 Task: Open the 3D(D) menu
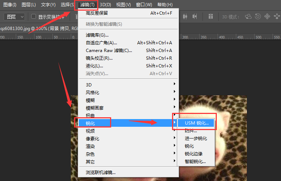[x=105, y=5]
